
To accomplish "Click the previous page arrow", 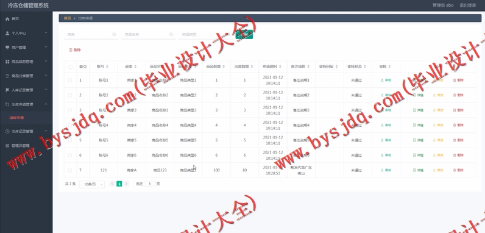I will [x=112, y=184].
